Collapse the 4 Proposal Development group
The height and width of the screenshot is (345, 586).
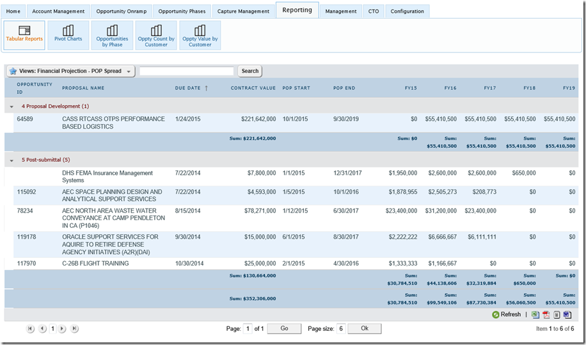[12, 106]
